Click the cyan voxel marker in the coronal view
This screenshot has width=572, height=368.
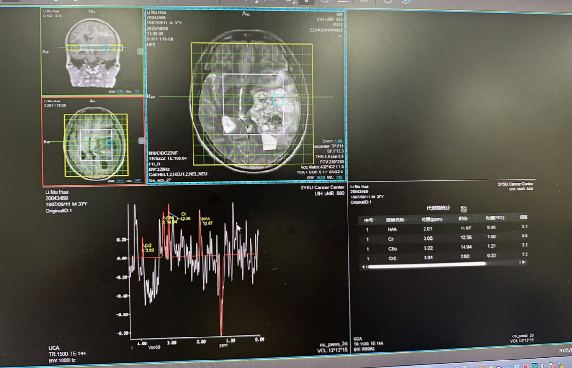106,47
